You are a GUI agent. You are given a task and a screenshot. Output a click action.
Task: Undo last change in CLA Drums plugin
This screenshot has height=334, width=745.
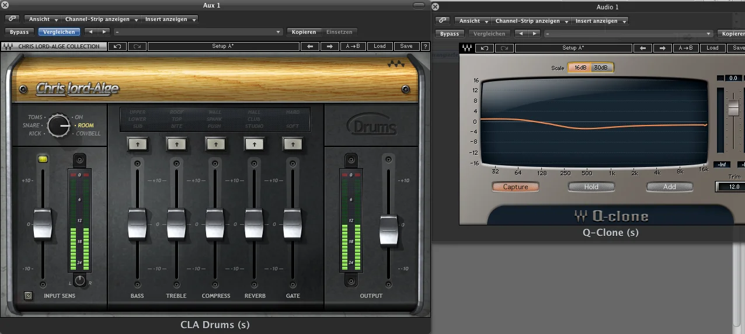tap(117, 46)
